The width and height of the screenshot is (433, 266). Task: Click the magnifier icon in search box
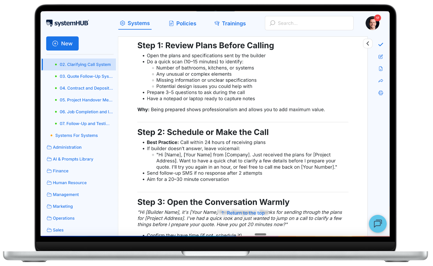pyautogui.click(x=273, y=23)
